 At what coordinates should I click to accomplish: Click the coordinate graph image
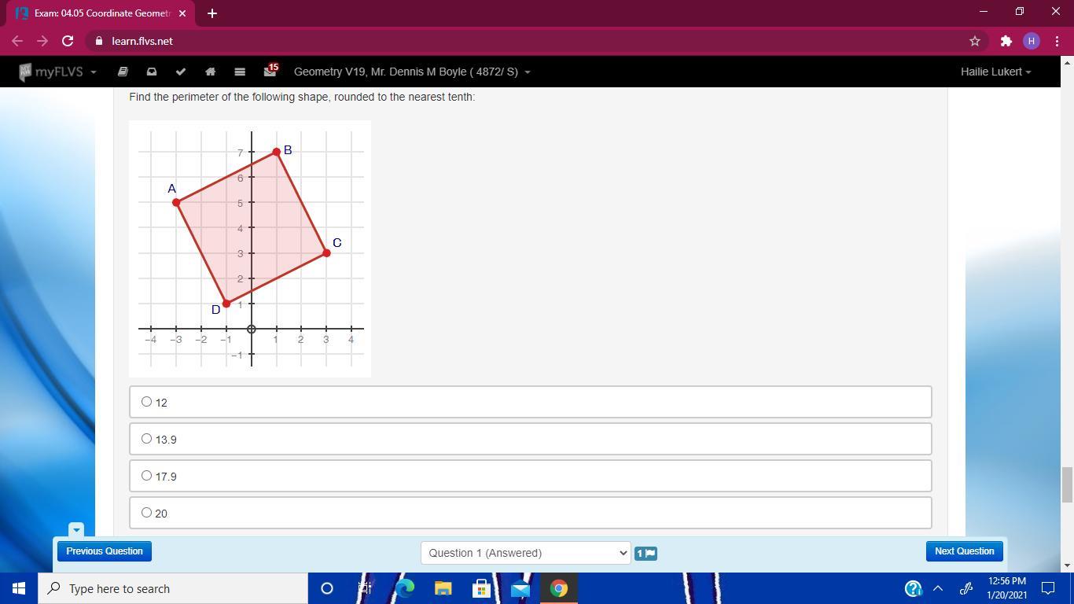tap(250, 249)
